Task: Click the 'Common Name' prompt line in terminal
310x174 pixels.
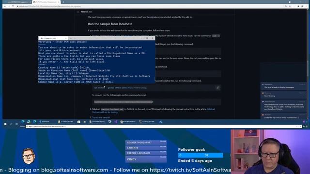Action: (x=76, y=82)
